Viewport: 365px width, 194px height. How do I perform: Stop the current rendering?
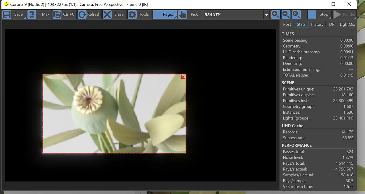[319, 15]
